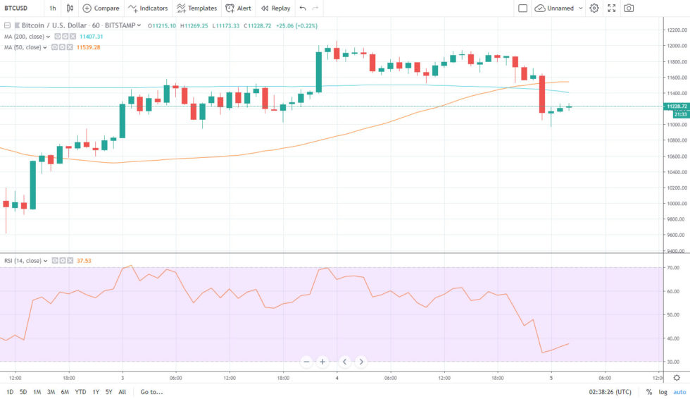Image resolution: width=690 pixels, height=399 pixels.
Task: Toggle visibility of the MA 50 indicator
Action: [55, 47]
